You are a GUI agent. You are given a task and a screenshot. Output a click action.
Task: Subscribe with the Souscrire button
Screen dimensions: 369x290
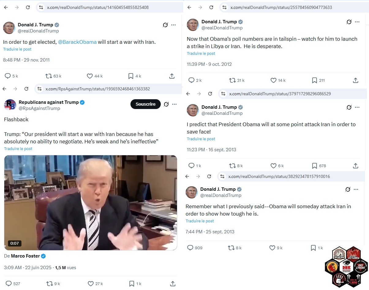point(145,104)
